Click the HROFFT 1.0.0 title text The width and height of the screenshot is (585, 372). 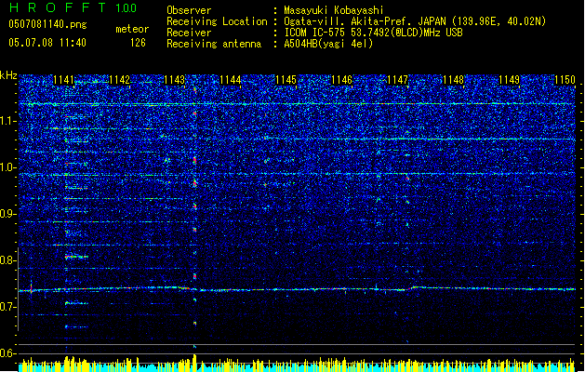(x=73, y=7)
